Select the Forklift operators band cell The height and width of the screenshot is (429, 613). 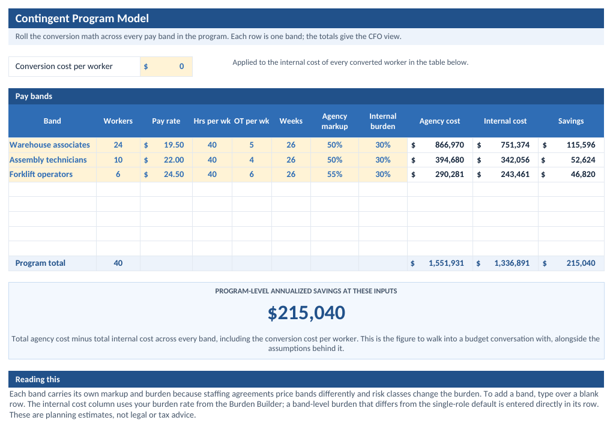tap(52, 174)
